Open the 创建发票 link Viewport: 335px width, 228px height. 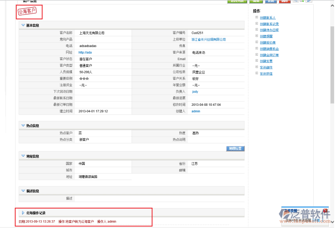coord(266,61)
